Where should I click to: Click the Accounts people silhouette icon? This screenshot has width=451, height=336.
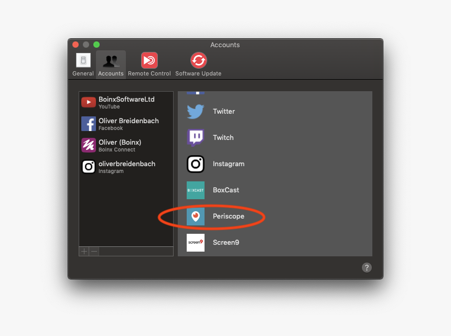click(x=111, y=61)
